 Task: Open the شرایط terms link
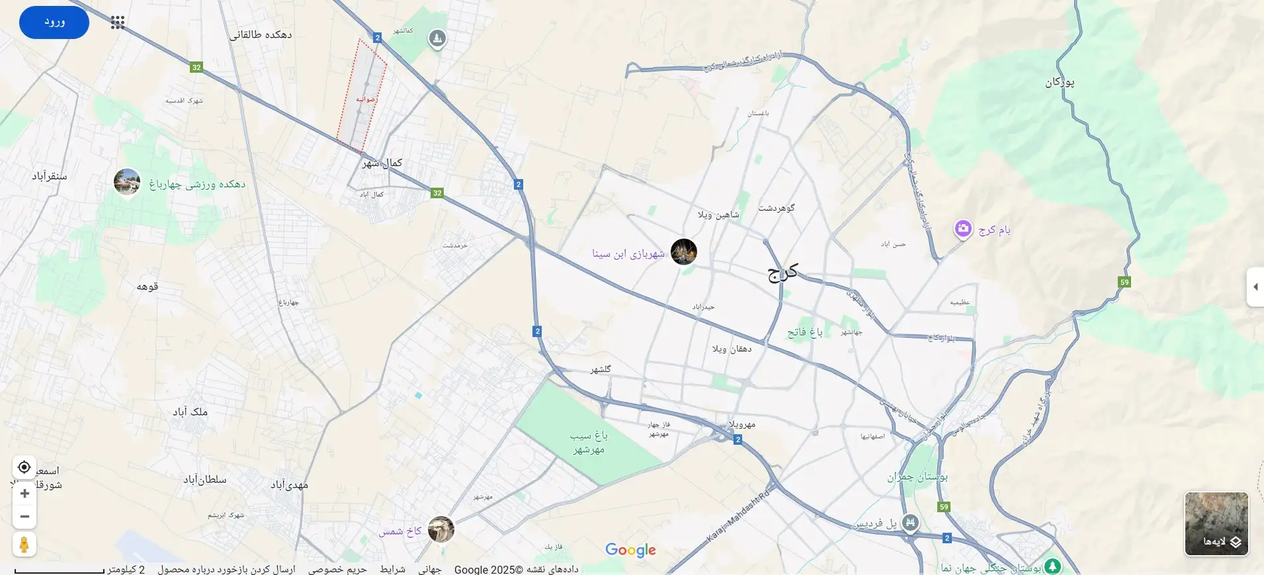coord(392,569)
